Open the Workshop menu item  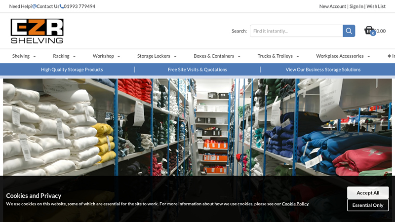click(x=103, y=56)
